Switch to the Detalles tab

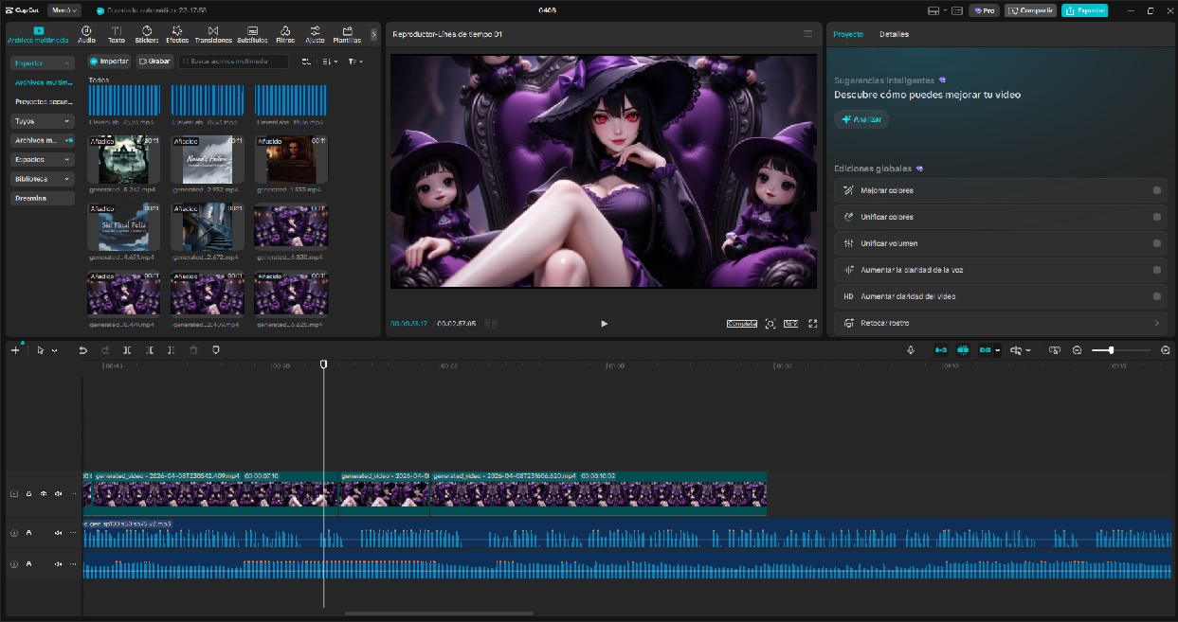tap(894, 34)
